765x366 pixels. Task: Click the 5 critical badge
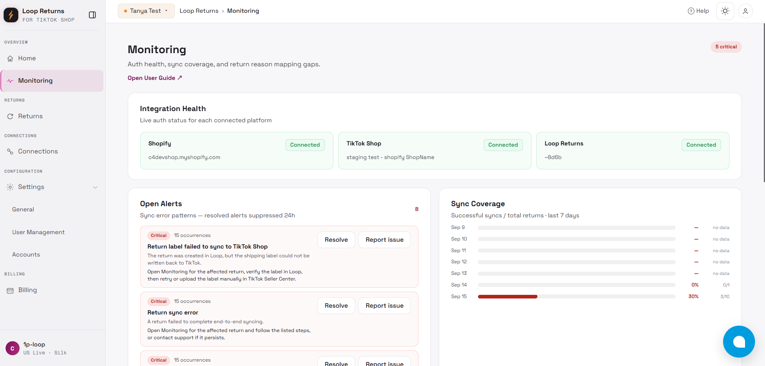[x=726, y=47]
